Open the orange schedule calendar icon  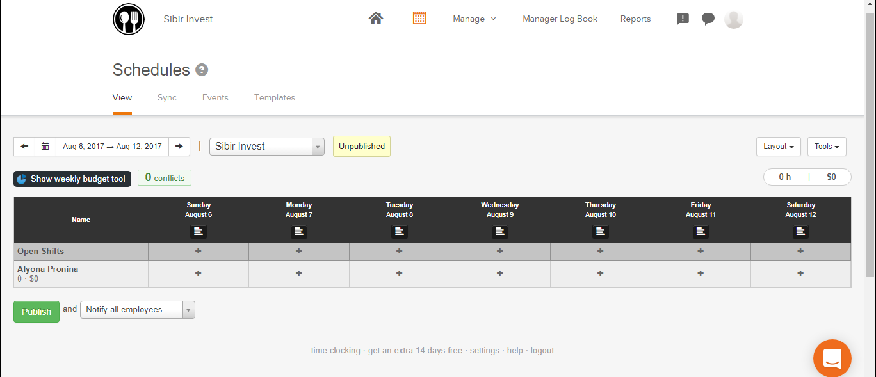(x=419, y=19)
